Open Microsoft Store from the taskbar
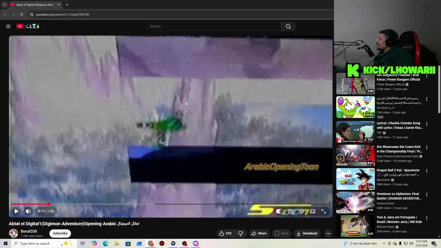Viewport: 441px width, 248px height. pyautogui.click(x=128, y=244)
